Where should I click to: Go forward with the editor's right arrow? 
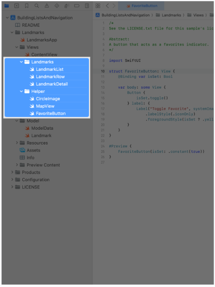tap(114, 6)
